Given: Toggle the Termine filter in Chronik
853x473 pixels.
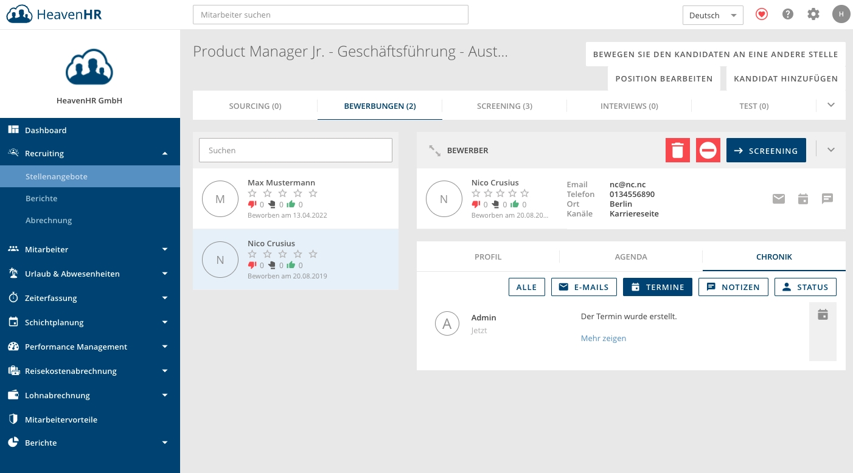Looking at the screenshot, I should (x=658, y=287).
